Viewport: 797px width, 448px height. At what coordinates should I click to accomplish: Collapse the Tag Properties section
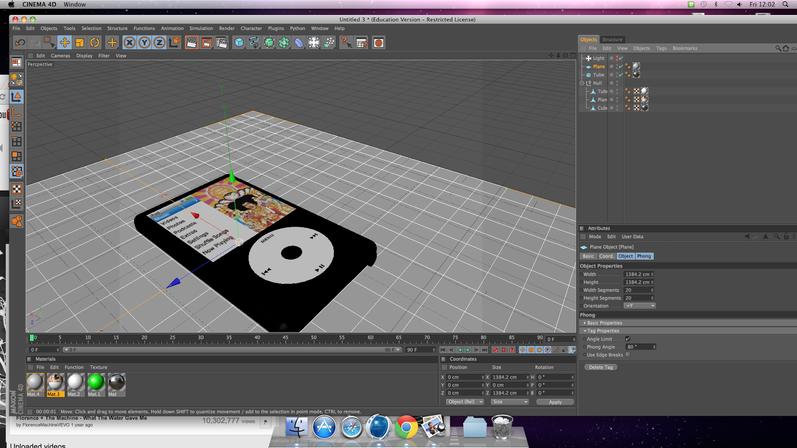tap(603, 331)
